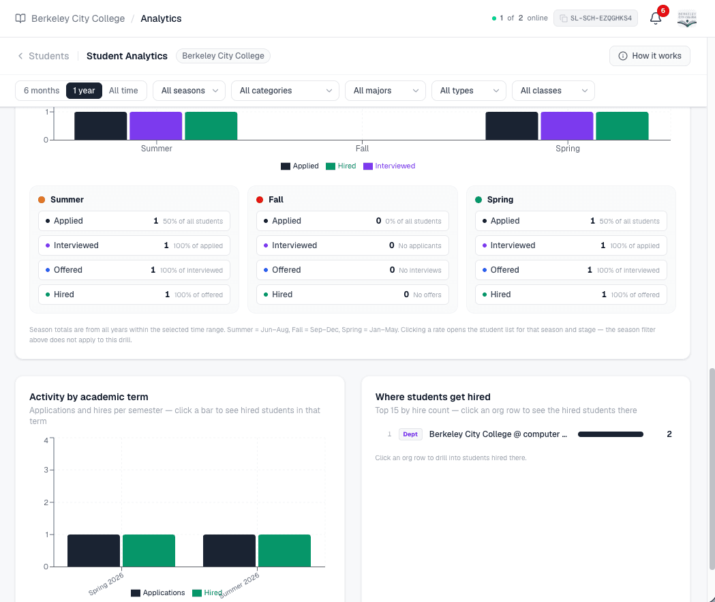Open Spring Applied 50% of all students
Screen dimensions: 715x602
click(571, 221)
